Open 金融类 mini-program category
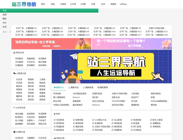Screen dimensions: 183x140 click(42, 93)
